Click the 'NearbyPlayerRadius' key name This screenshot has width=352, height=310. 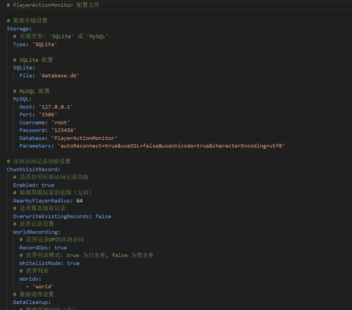pyautogui.click(x=42, y=201)
